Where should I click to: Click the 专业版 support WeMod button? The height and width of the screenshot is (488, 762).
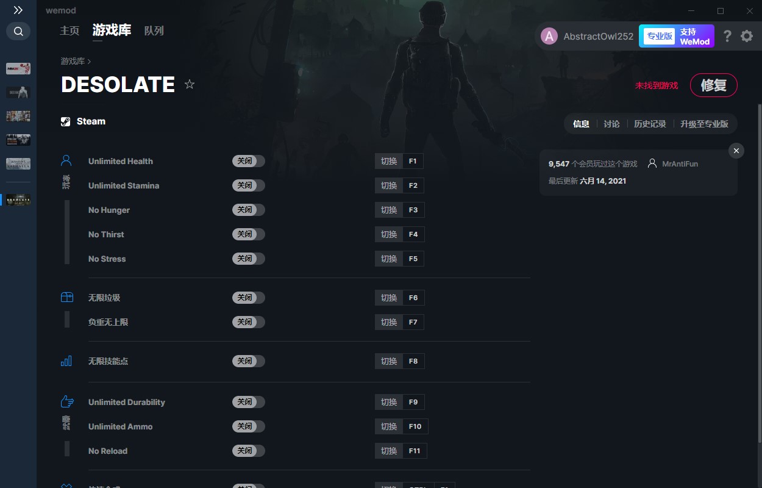[676, 36]
